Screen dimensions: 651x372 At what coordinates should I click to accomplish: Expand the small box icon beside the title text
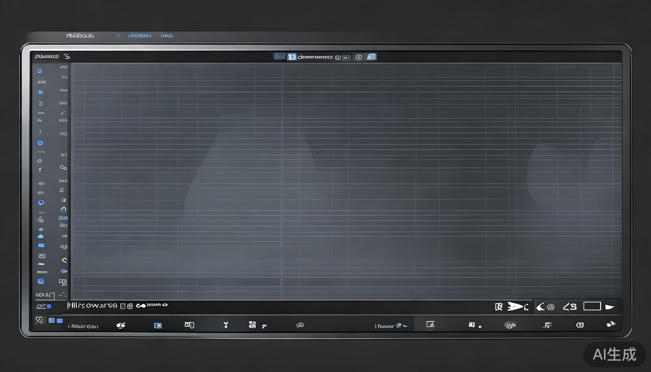tap(338, 57)
